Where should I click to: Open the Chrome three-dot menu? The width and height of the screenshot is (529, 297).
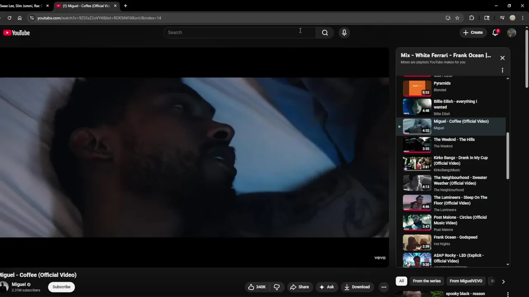[523, 18]
